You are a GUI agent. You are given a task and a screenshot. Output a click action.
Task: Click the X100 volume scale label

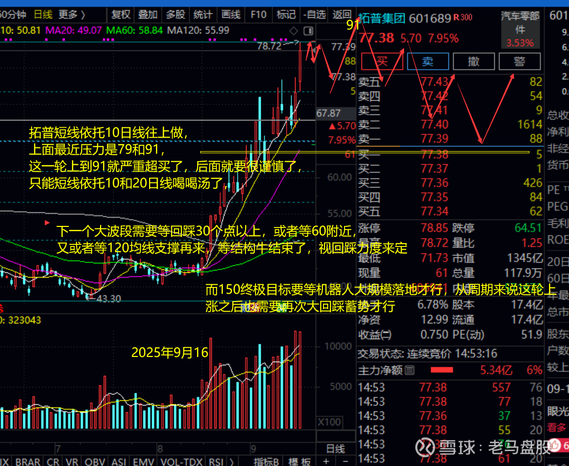[x=329, y=422]
